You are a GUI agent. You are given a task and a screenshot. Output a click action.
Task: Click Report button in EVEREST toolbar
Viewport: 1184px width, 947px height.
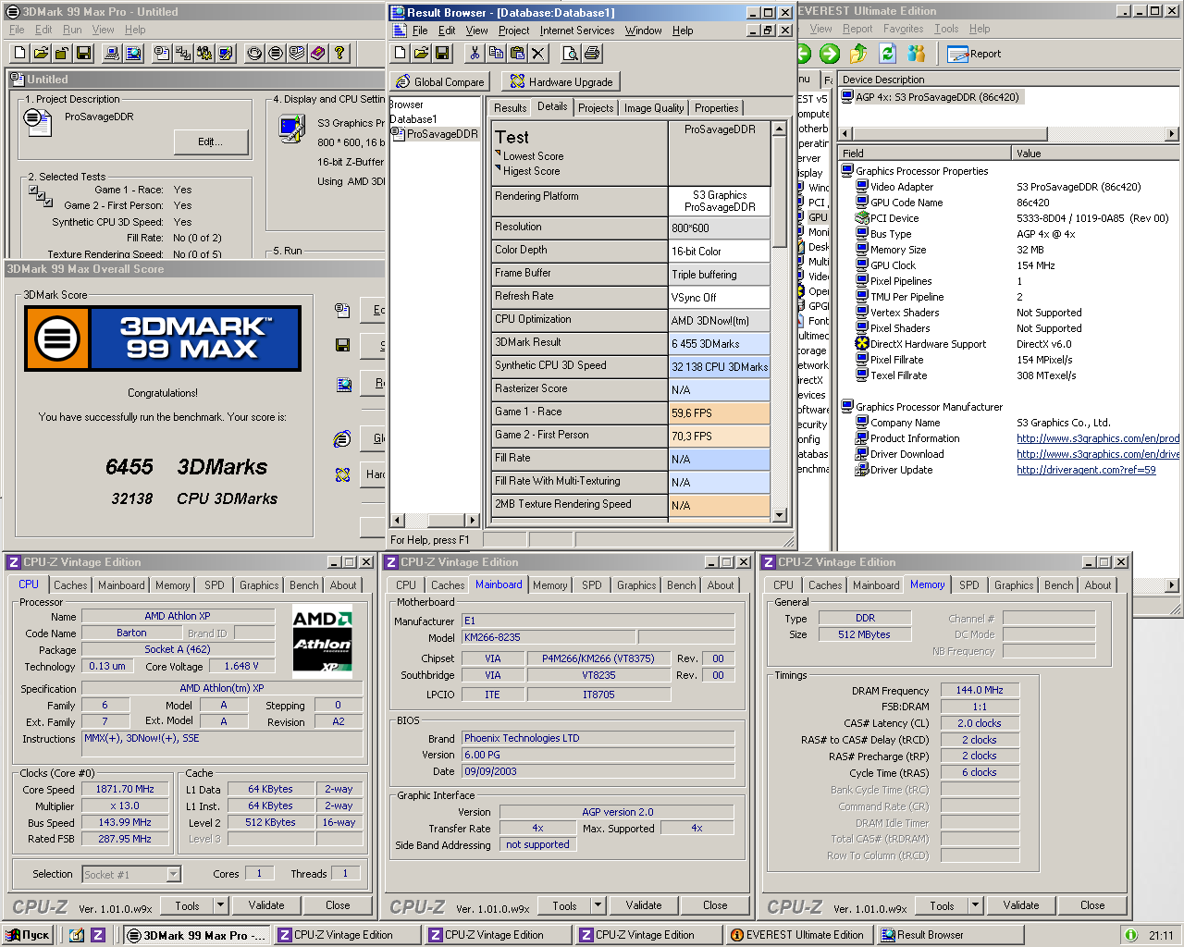974,54
